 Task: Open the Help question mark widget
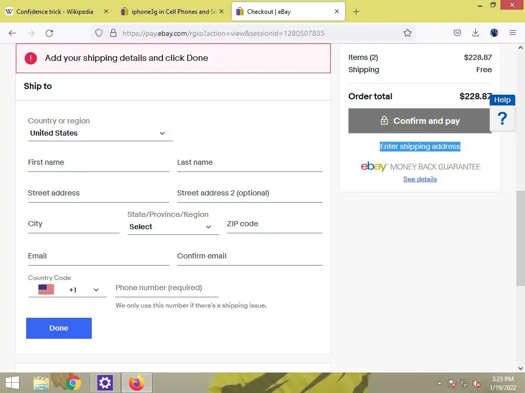(x=502, y=118)
